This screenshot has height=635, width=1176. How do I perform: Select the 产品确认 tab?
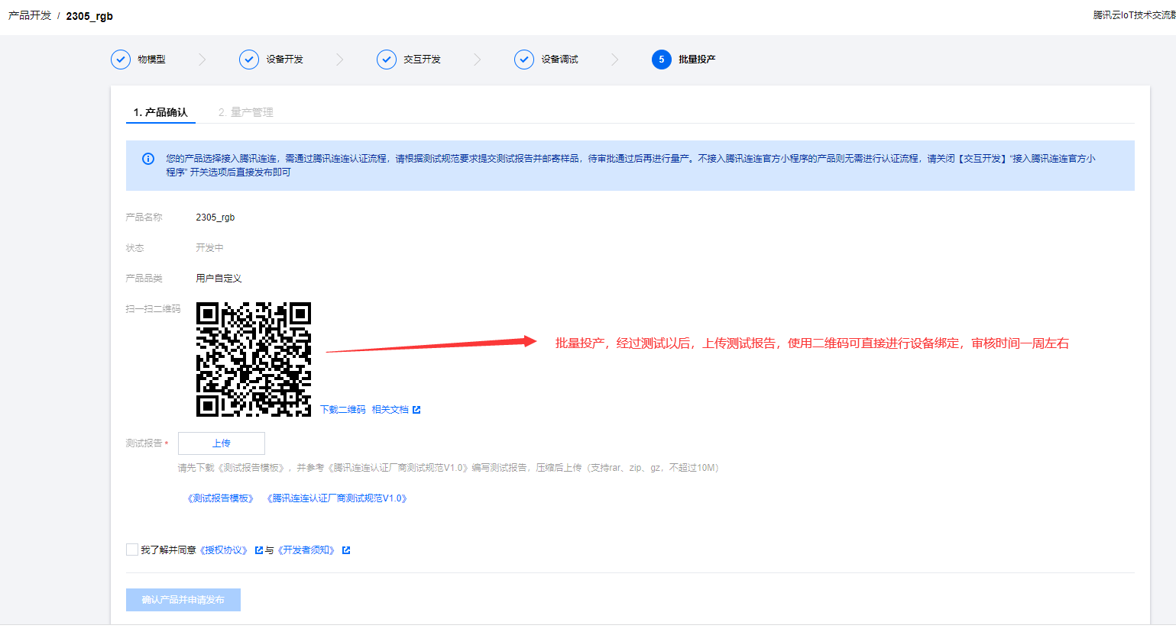(160, 112)
